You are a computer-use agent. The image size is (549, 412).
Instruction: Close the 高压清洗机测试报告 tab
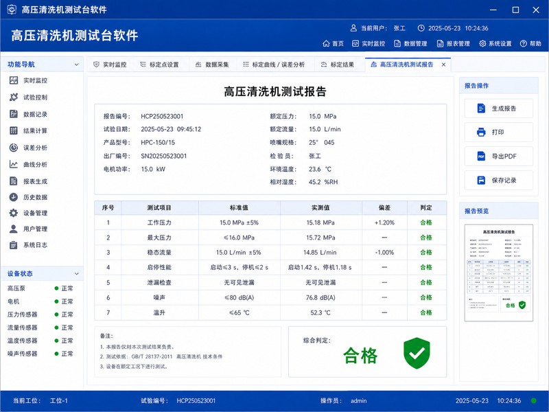[443, 65]
